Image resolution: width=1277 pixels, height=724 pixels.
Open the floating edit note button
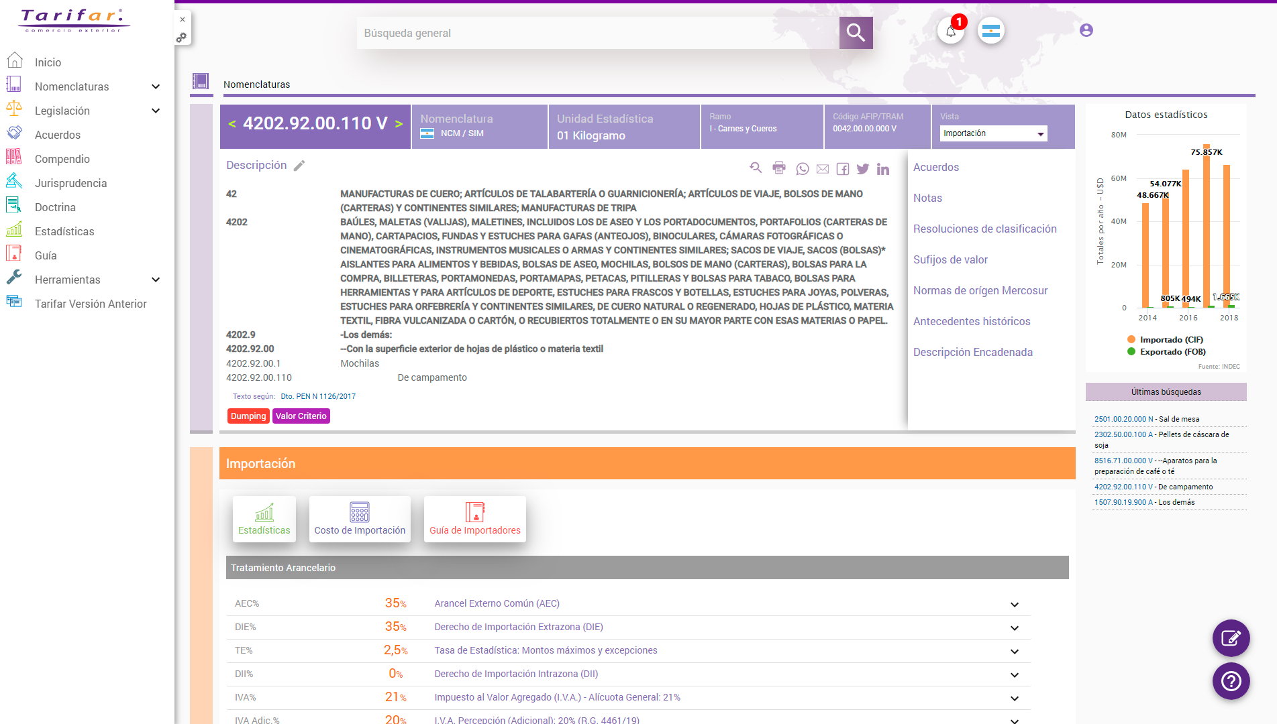pos(1231,638)
